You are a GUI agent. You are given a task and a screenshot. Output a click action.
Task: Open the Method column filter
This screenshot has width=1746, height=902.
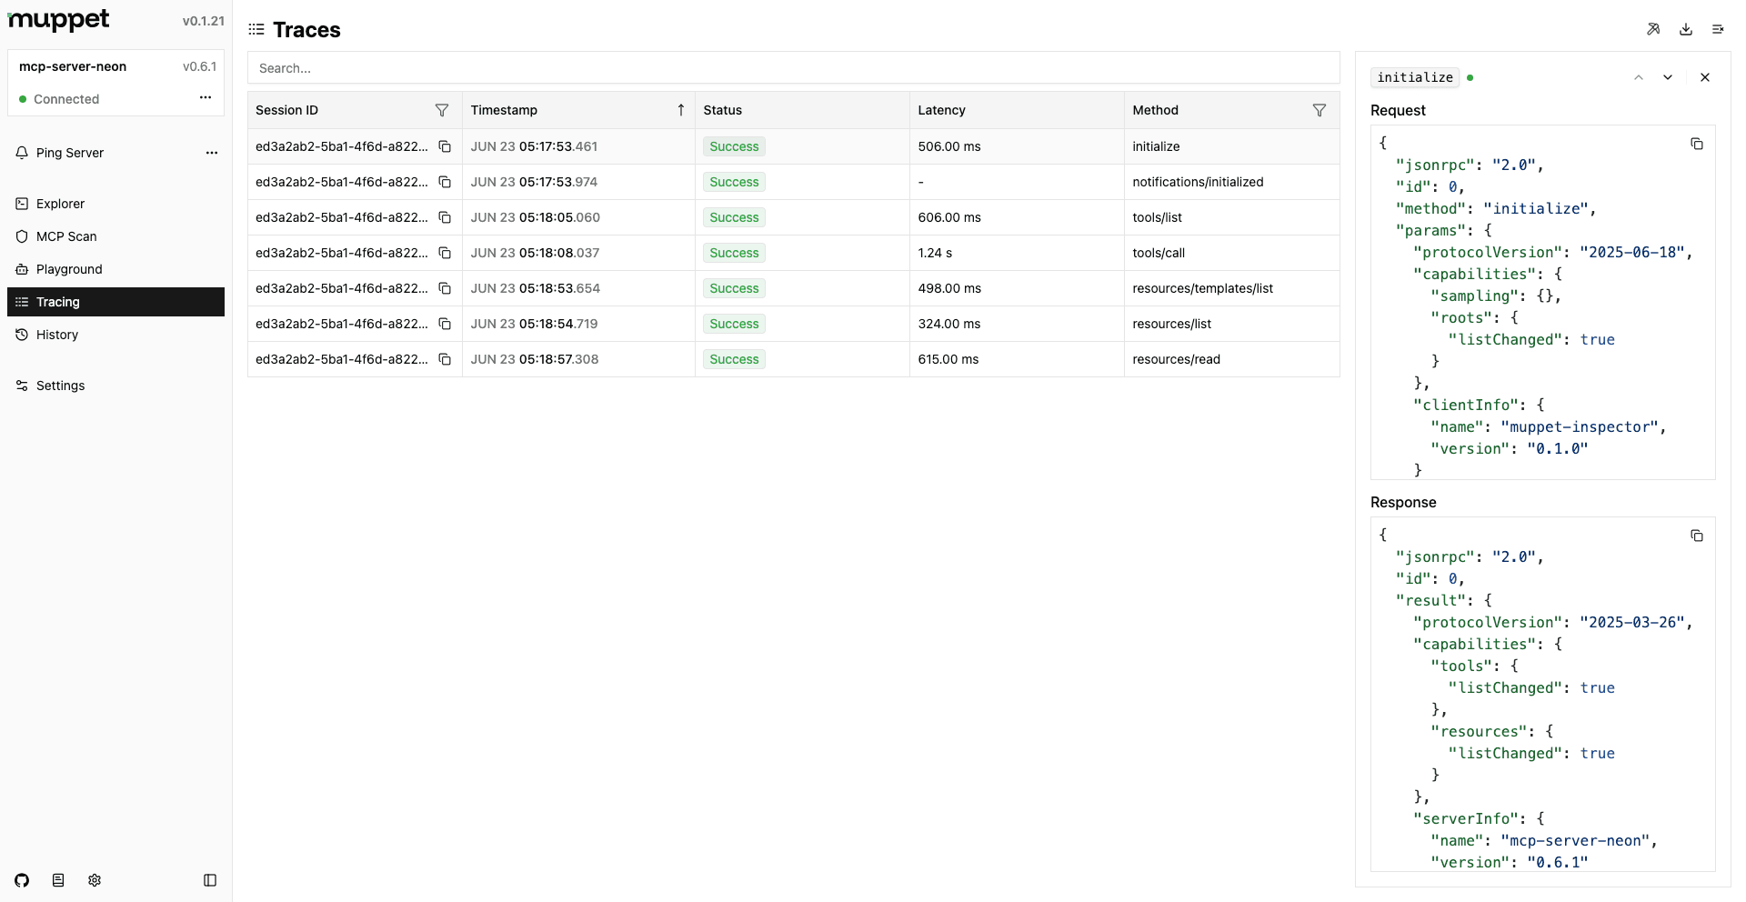1320,110
